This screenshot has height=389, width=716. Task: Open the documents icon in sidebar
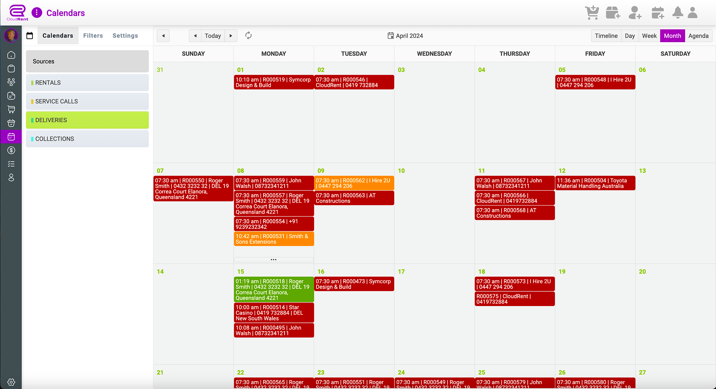click(x=11, y=96)
